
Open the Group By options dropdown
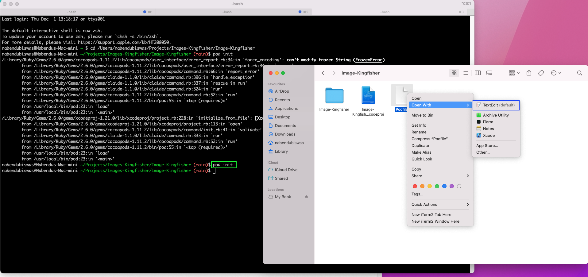514,73
